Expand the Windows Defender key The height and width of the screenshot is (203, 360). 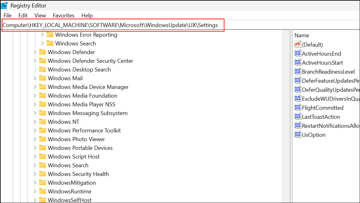click(x=35, y=52)
